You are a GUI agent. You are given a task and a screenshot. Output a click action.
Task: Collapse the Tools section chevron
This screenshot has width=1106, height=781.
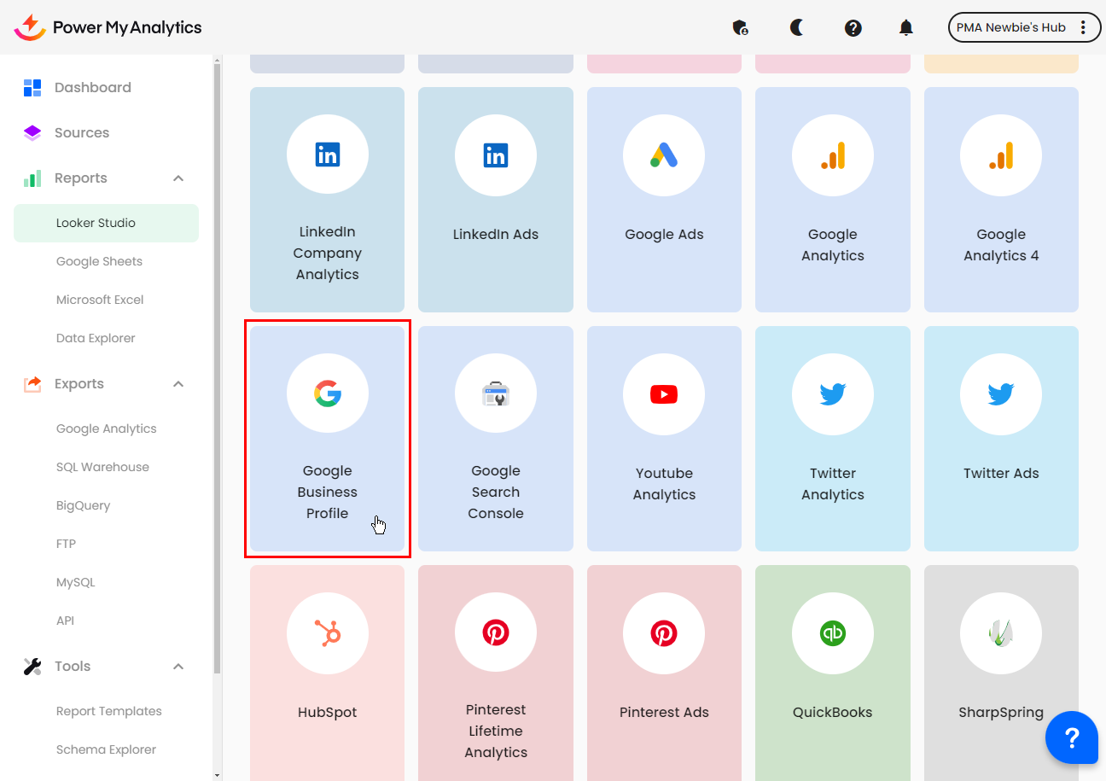[x=178, y=667]
